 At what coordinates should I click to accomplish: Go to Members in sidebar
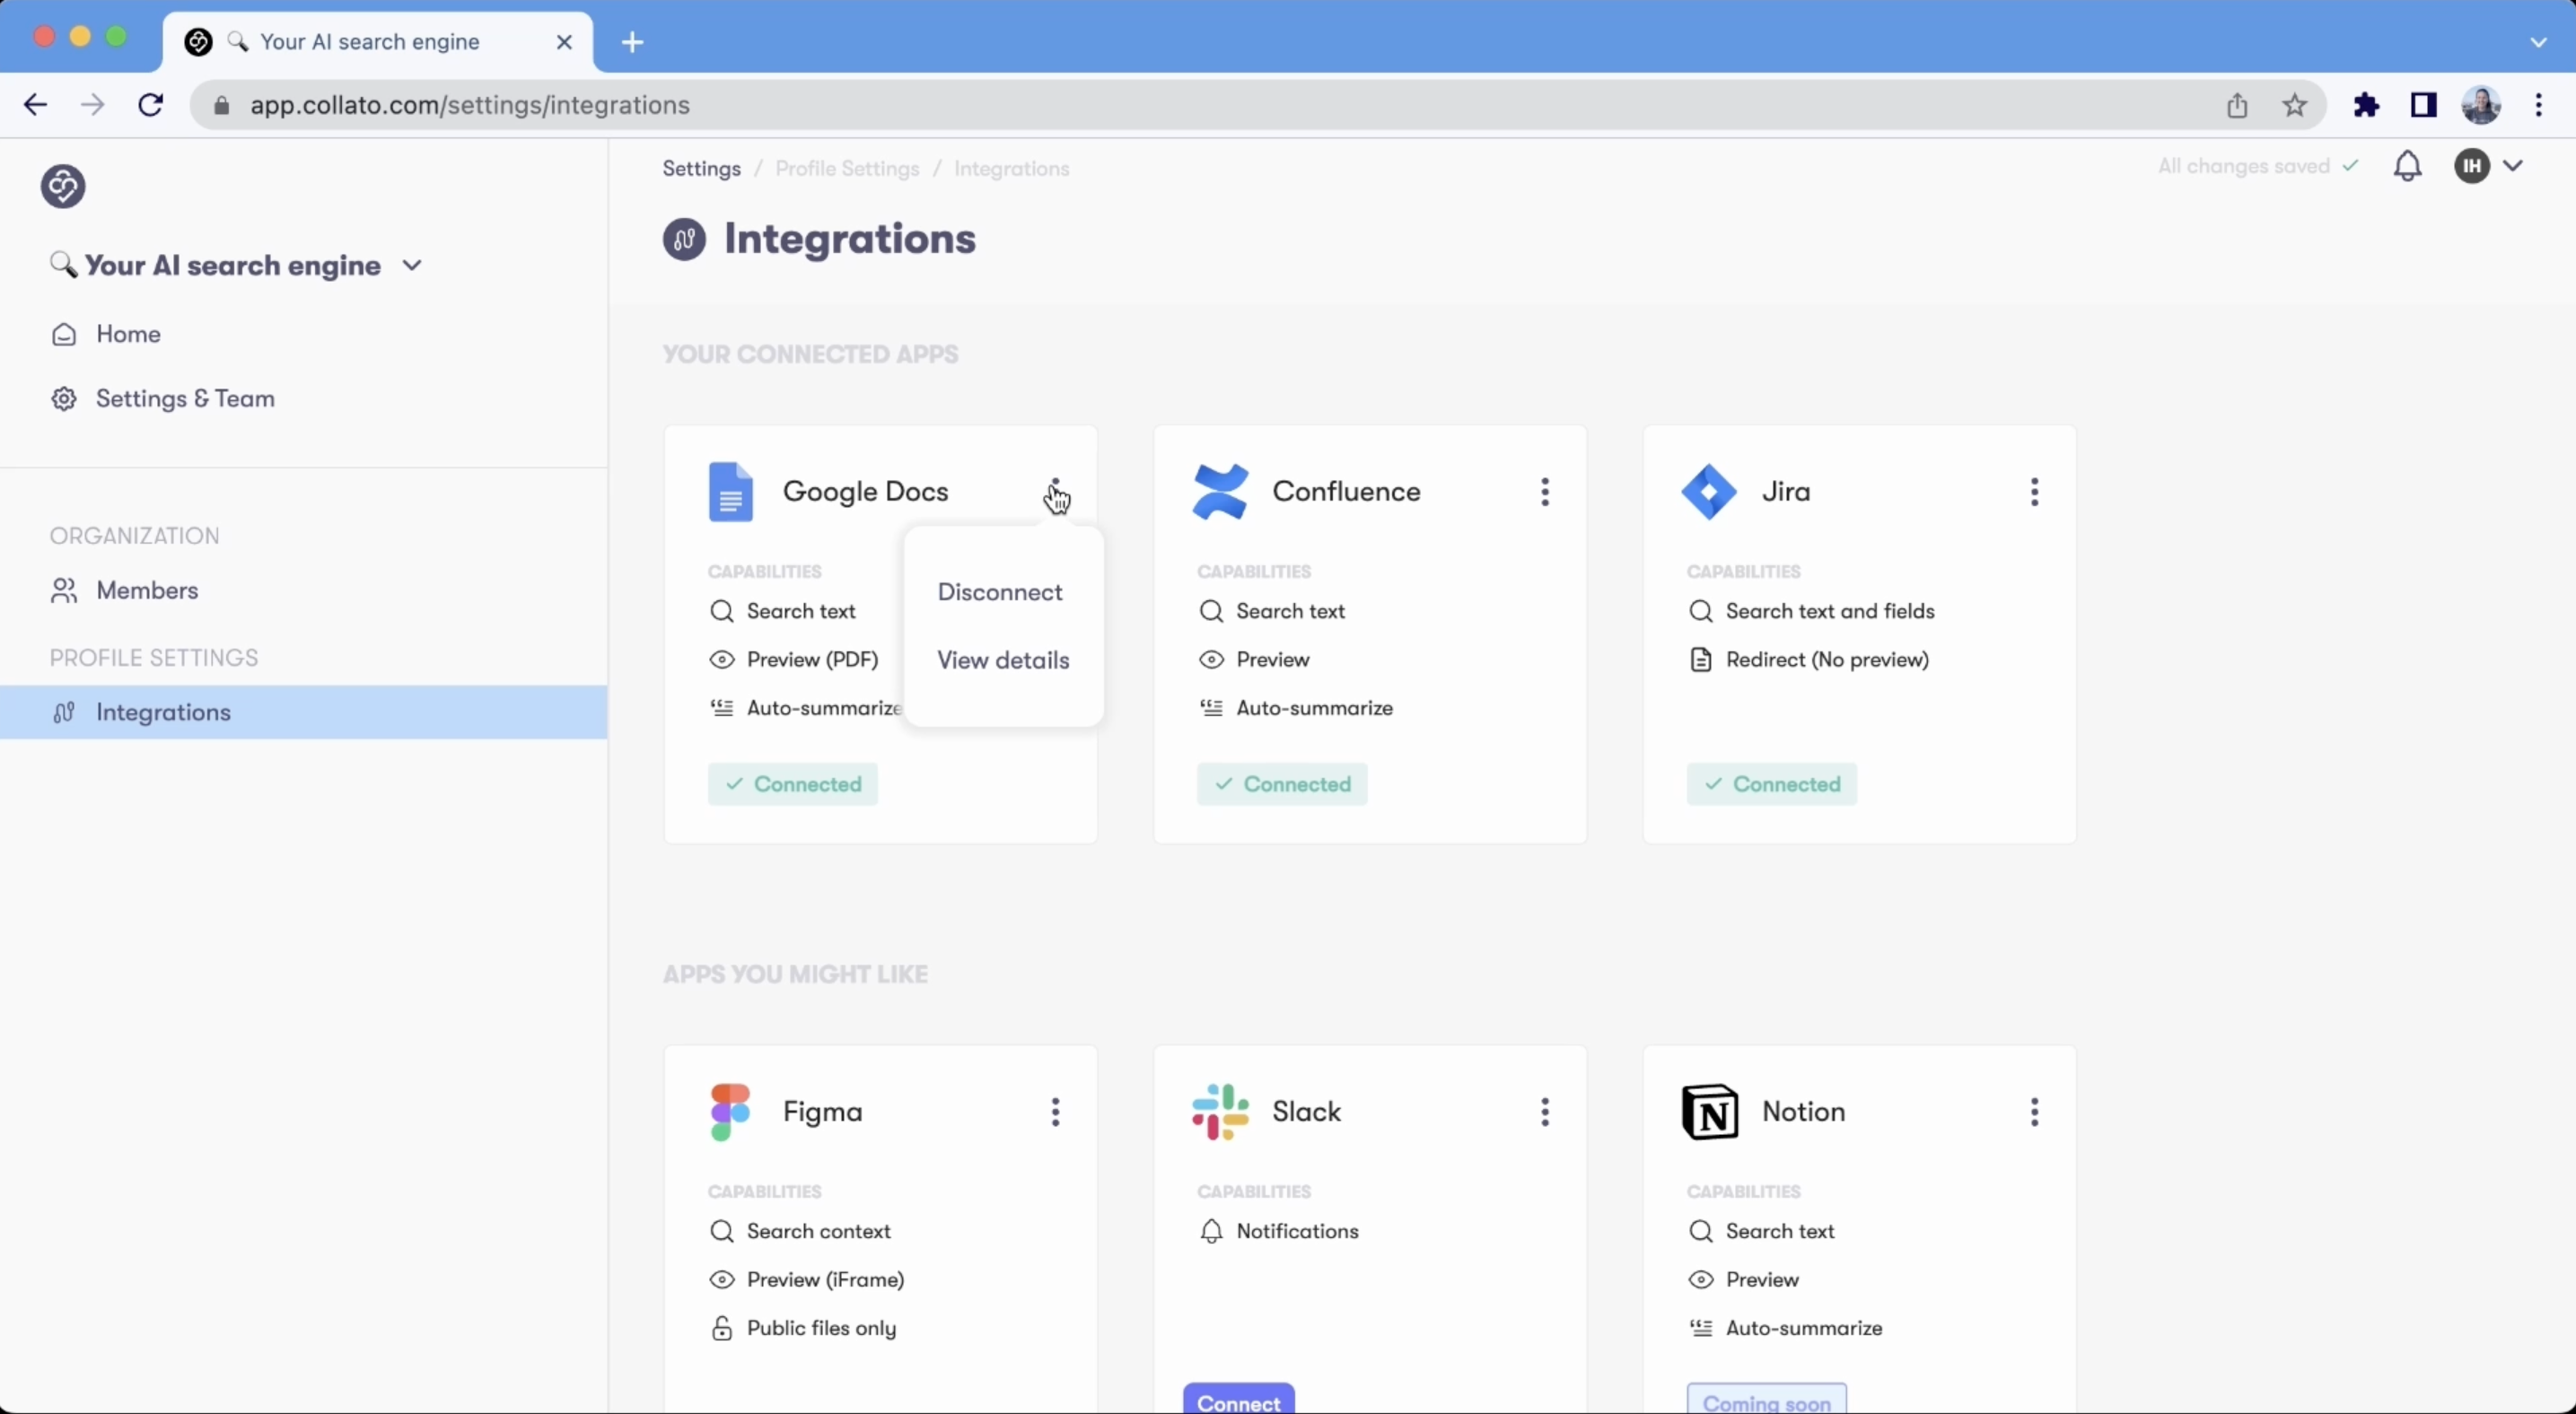(x=147, y=590)
